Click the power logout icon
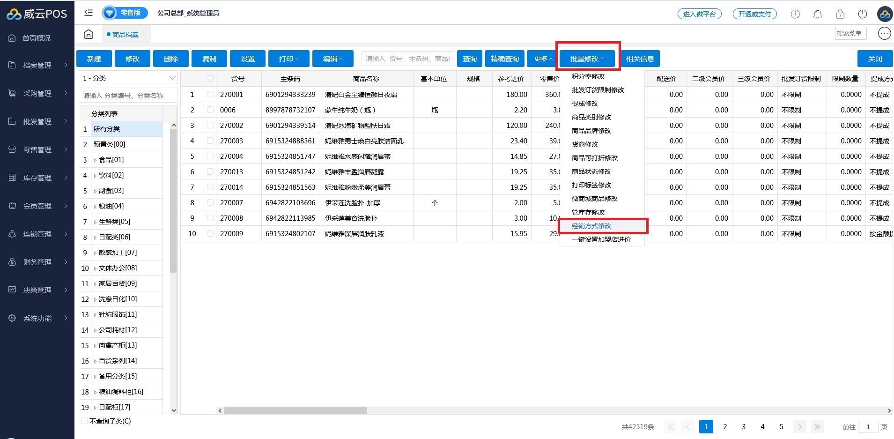The height and width of the screenshot is (439, 894). click(862, 14)
